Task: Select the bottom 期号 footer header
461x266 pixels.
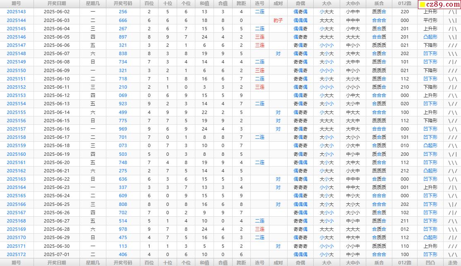Action: (17, 262)
